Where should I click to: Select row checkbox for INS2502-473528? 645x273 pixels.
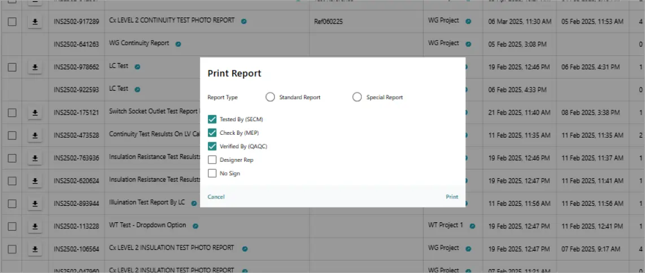tap(12, 135)
